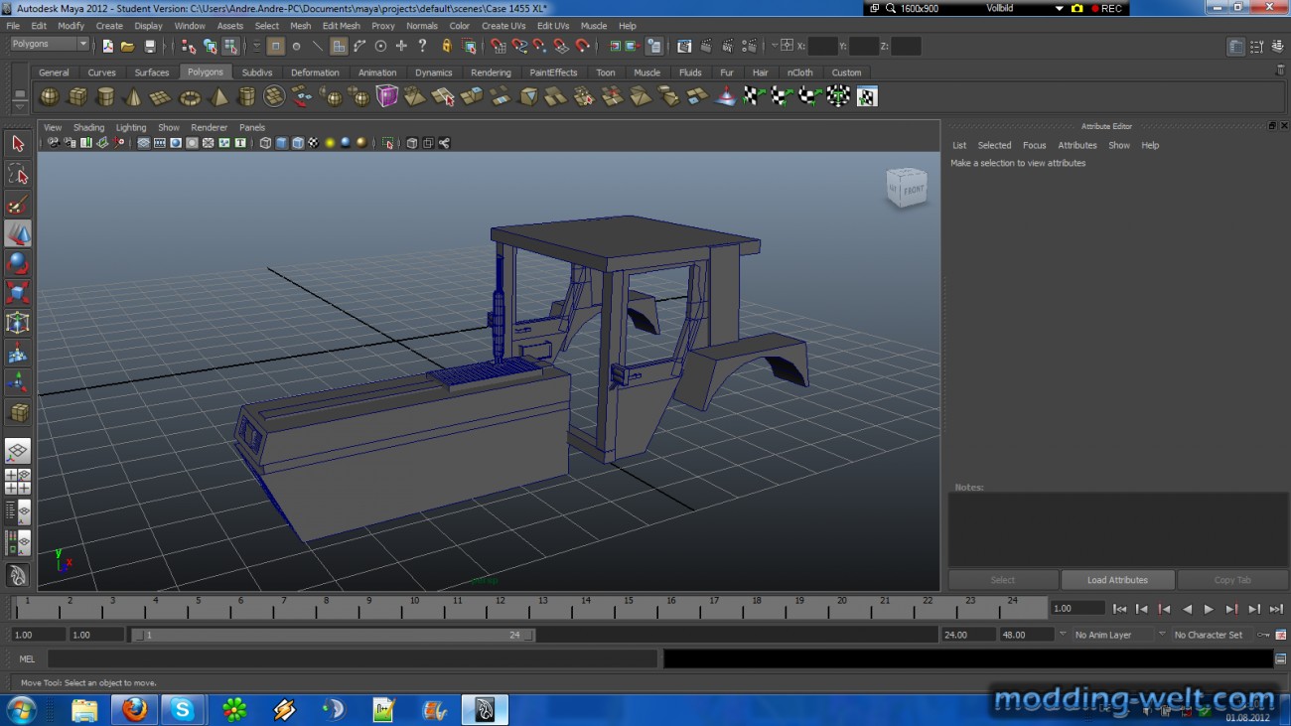Activate the Scale tool

18,294
